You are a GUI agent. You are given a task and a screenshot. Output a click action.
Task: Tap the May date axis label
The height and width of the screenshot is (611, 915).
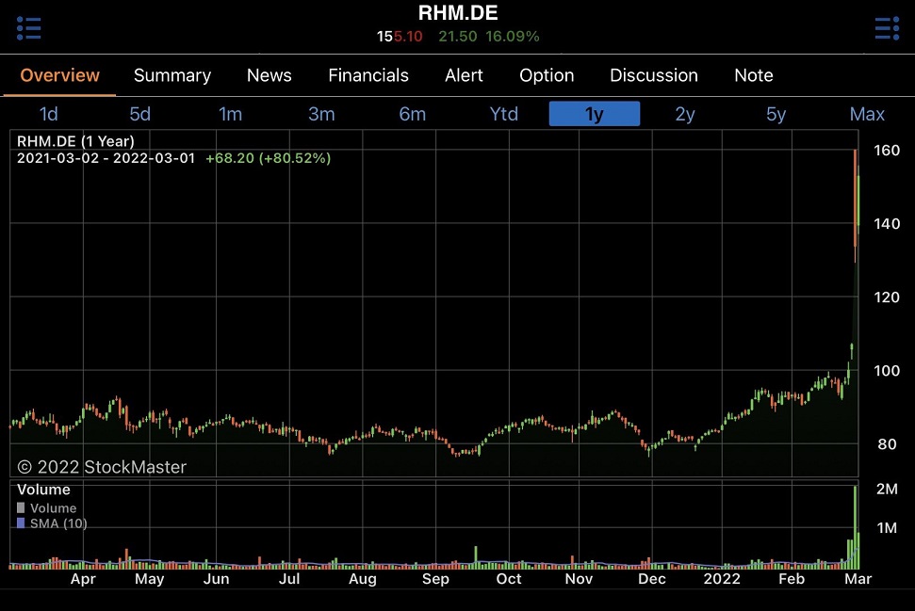(150, 579)
